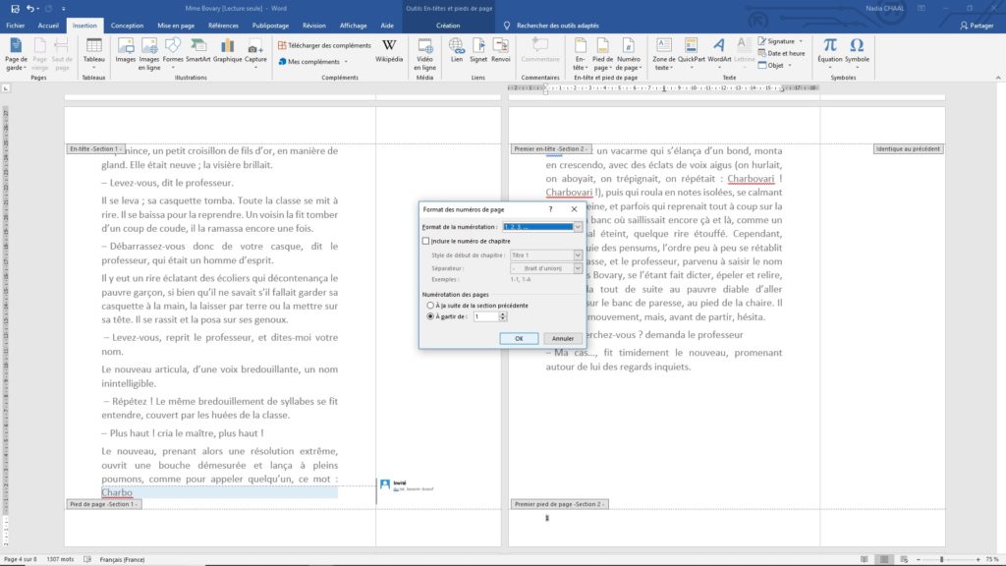The width and height of the screenshot is (1006, 566).
Task: Insert a Zone de texte
Action: click(x=664, y=54)
